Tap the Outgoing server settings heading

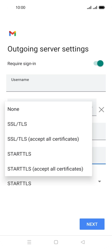(x=48, y=49)
